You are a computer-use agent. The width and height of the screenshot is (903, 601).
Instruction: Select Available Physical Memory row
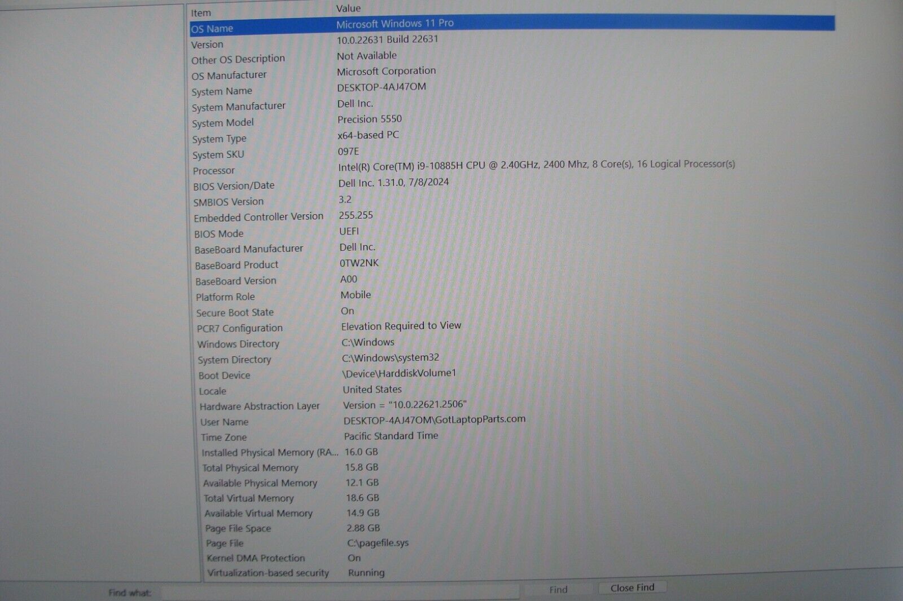(x=260, y=483)
